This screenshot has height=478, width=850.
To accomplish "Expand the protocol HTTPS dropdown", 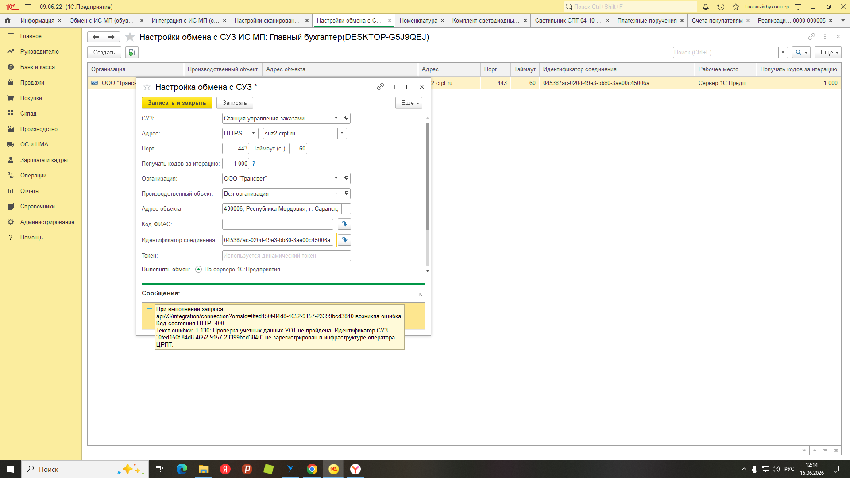I will click(x=254, y=133).
